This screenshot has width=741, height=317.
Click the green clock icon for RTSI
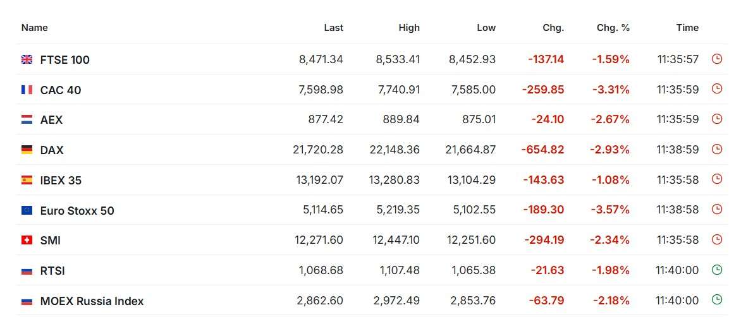pos(717,270)
